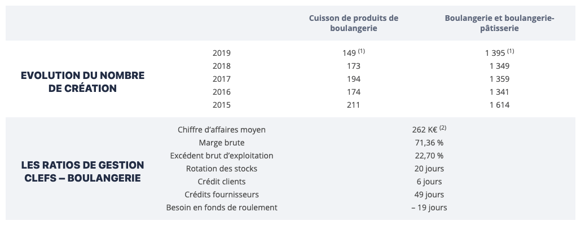Viewport: 585px width, 225px height.
Task: Click the 'Cuisson de produits de boulangerie' column header
Action: pyautogui.click(x=353, y=23)
